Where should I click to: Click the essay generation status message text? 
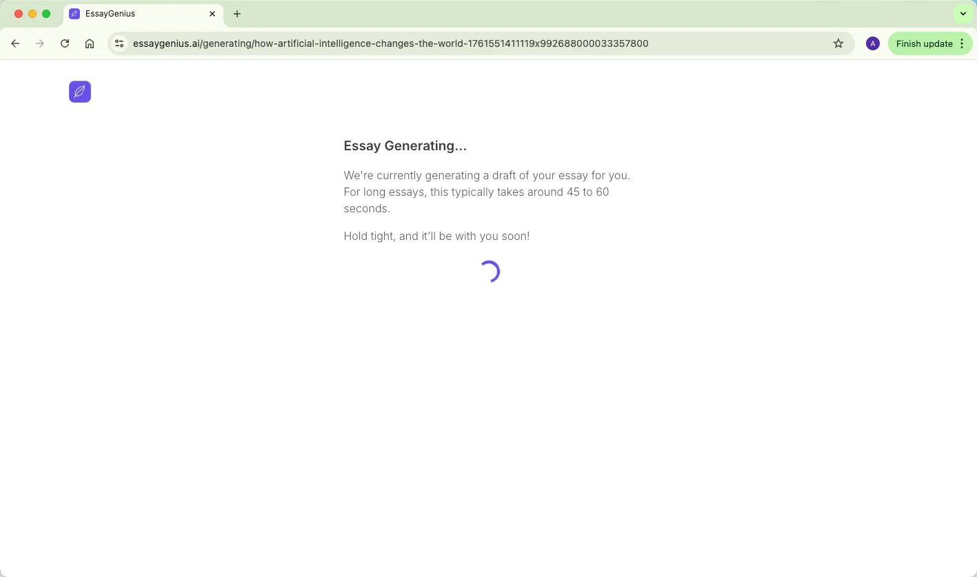(486, 192)
